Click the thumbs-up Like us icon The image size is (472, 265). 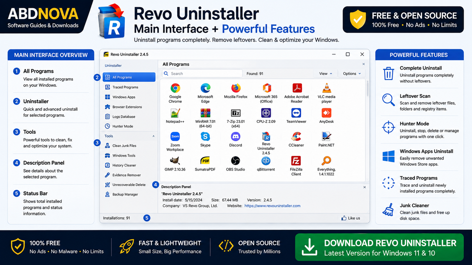click(344, 218)
